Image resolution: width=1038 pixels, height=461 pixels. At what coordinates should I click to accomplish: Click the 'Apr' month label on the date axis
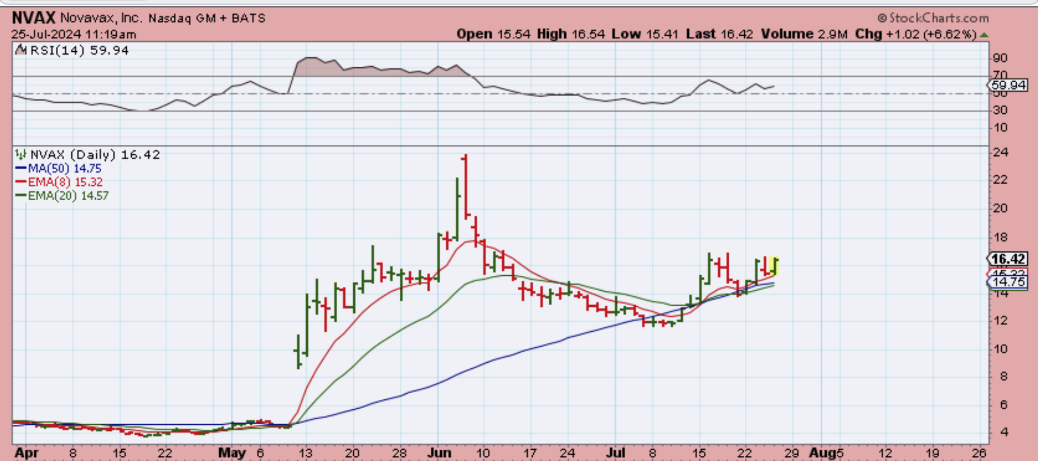click(x=26, y=453)
